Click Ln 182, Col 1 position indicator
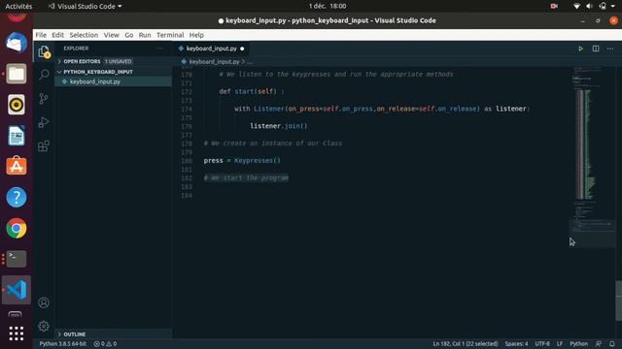622x349 pixels. (466, 344)
